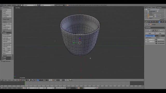Image resolution: width=166 pixels, height=93 pixels.
Task: Click the Outliner editor type icon
Action: coord(146,7)
